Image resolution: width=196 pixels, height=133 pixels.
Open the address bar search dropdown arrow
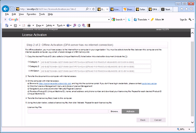click(90, 9)
